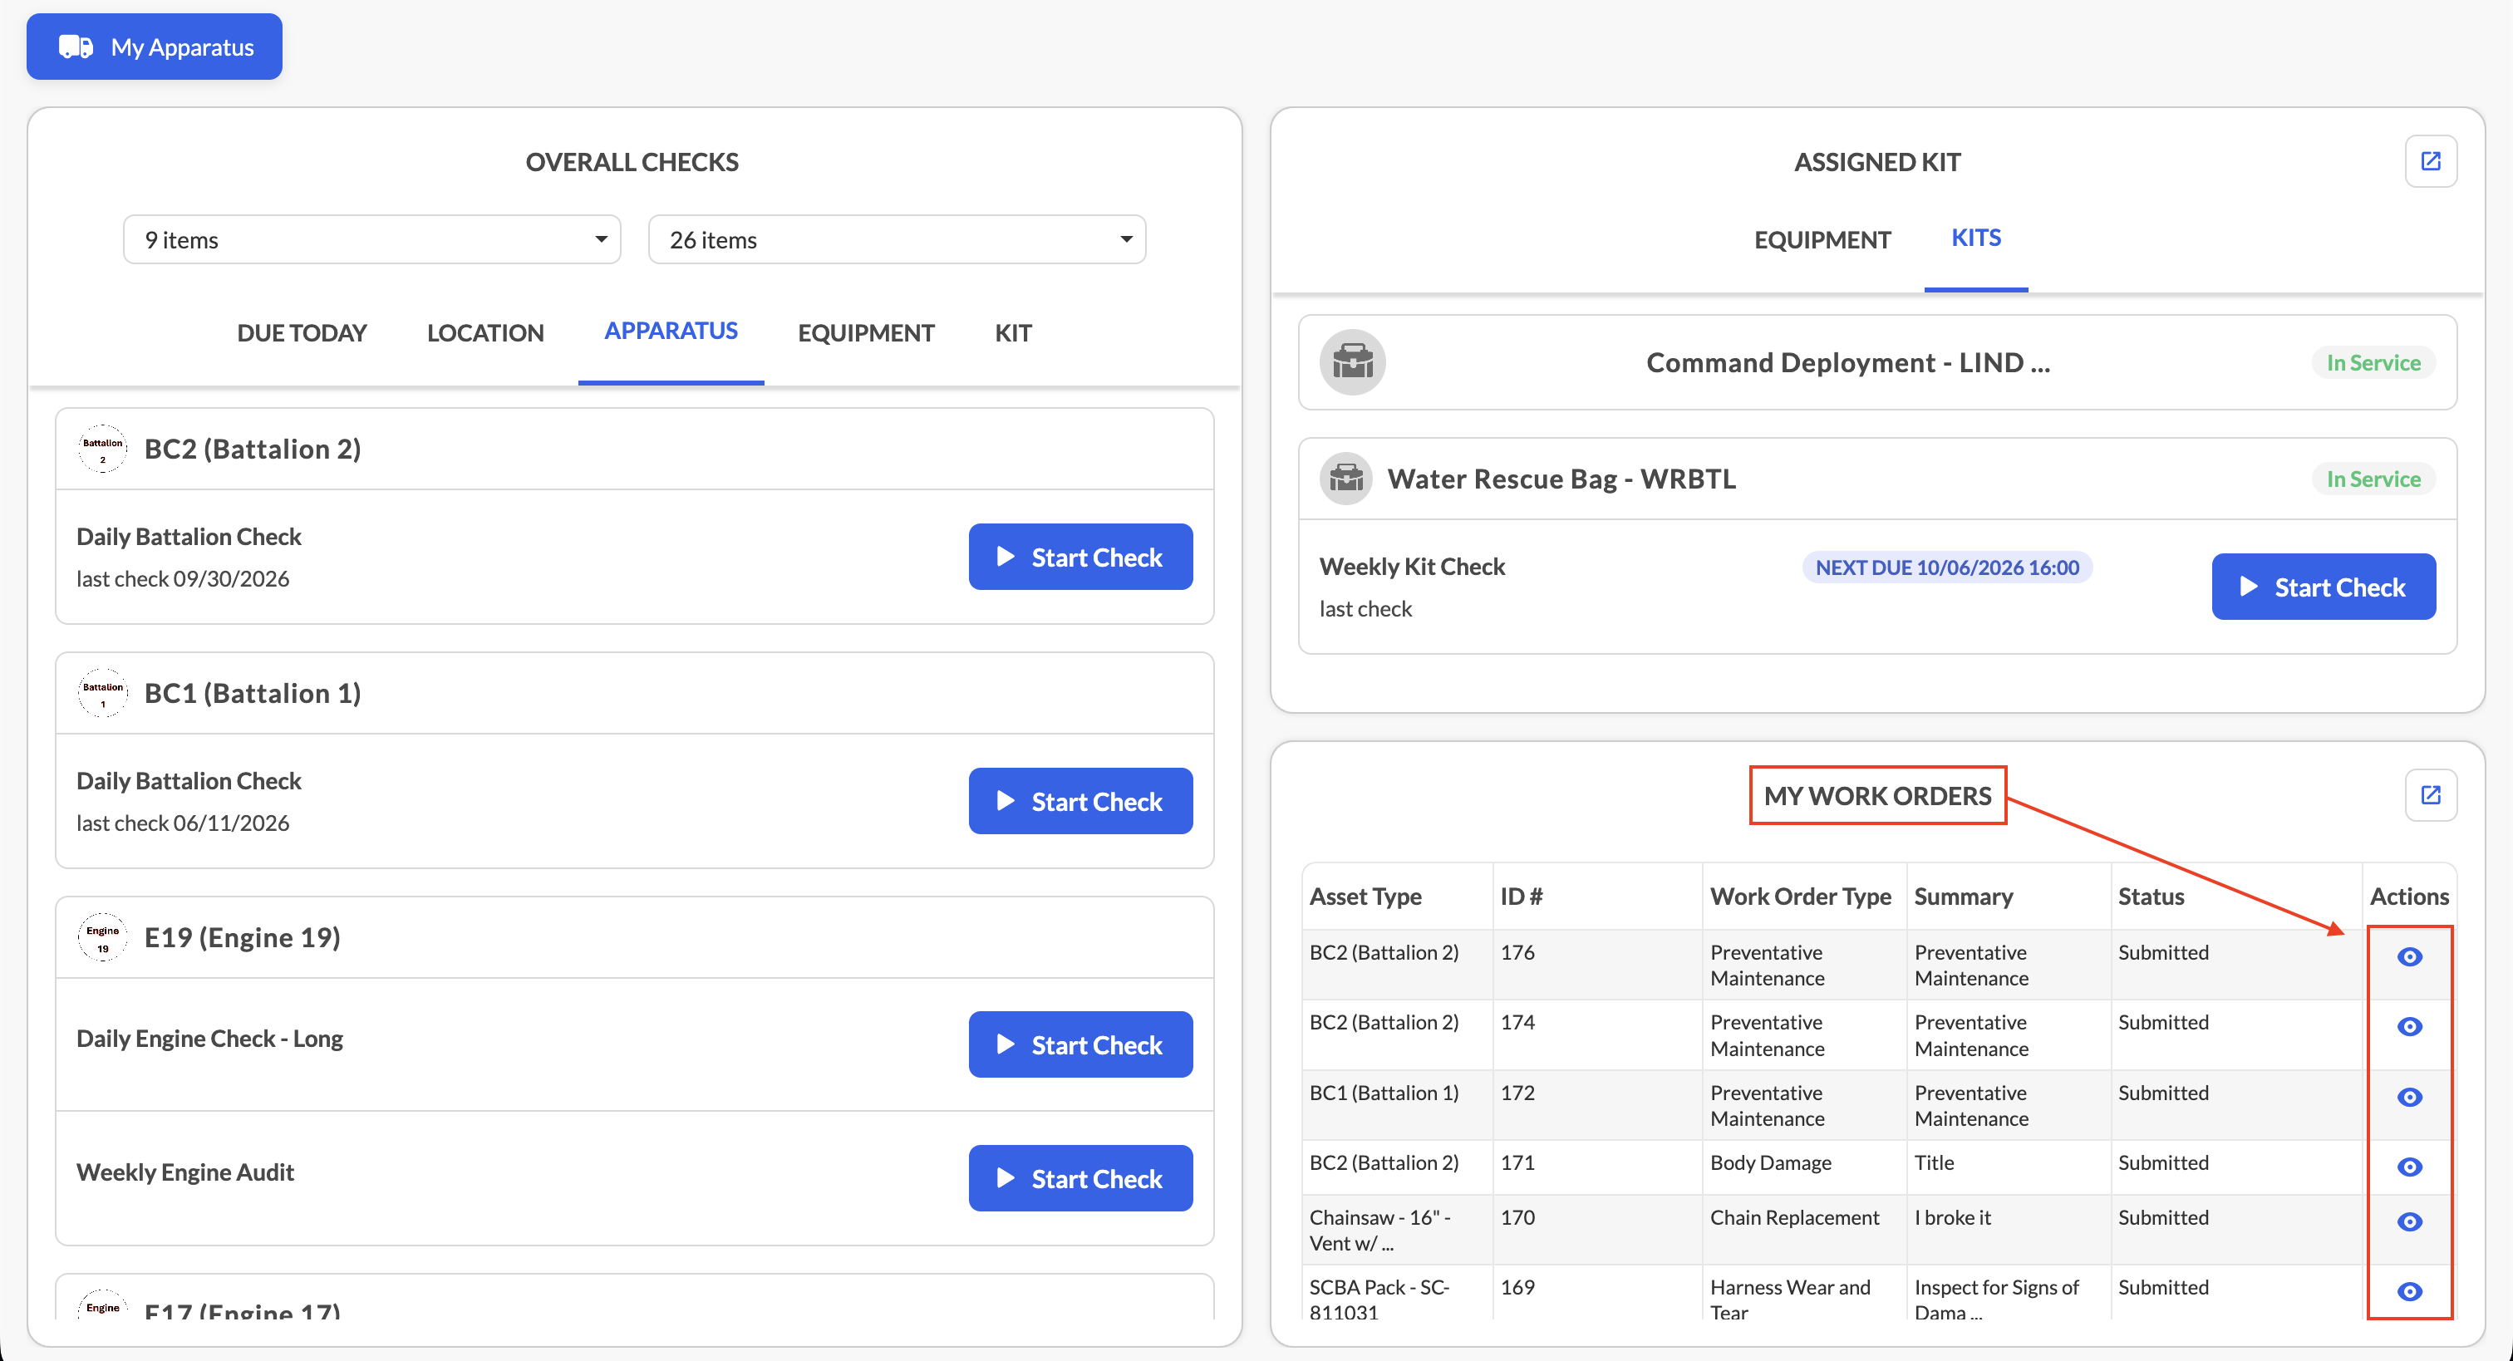The image size is (2513, 1361).
Task: Open the Assigned Kit external link icon
Action: [x=2430, y=161]
